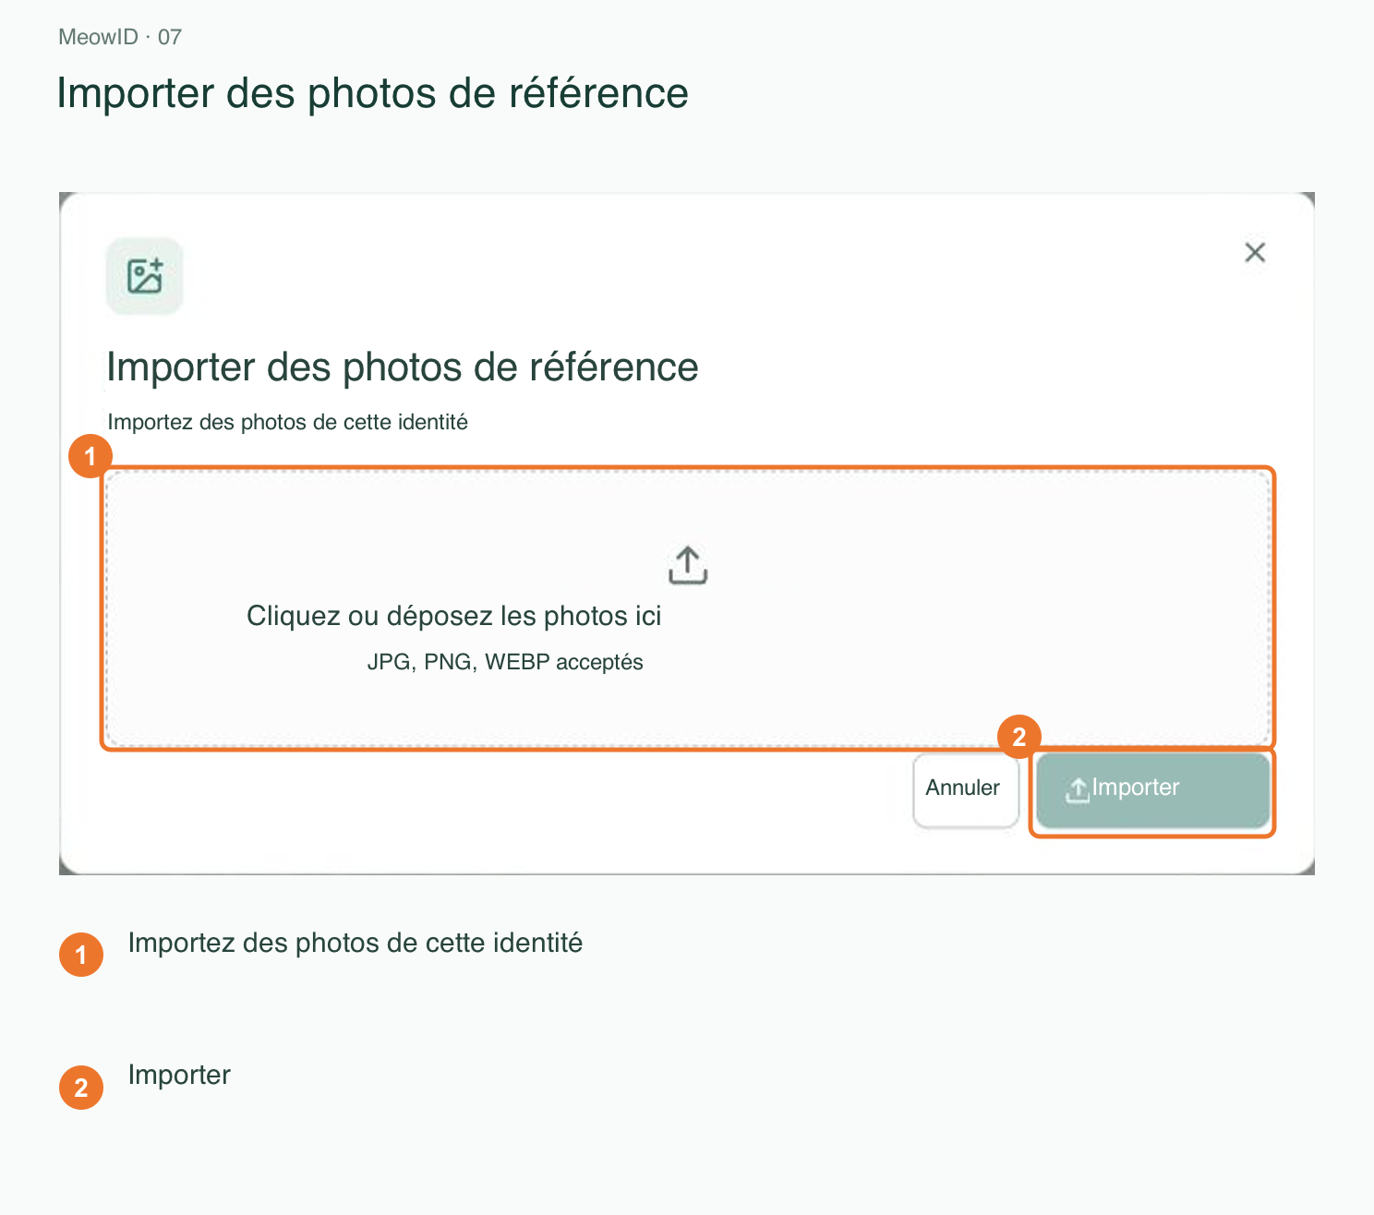Viewport: 1374px width, 1215px height.
Task: Click the 'JPG, PNG, WEBP acceptés' text
Action: coord(505,662)
